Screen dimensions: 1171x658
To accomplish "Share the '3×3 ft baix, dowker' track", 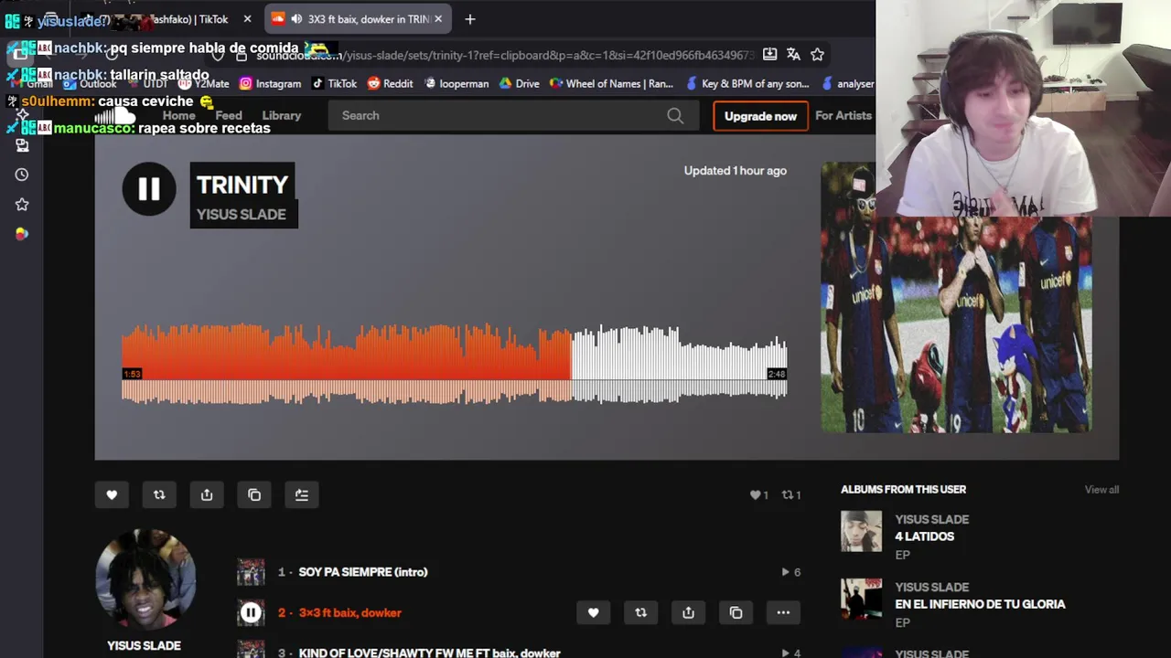I will [x=688, y=612].
